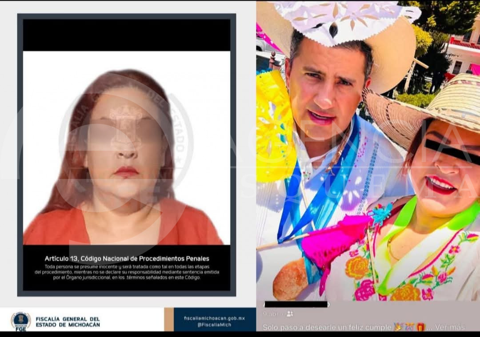Click the gift box emoji in caption

click(x=420, y=327)
